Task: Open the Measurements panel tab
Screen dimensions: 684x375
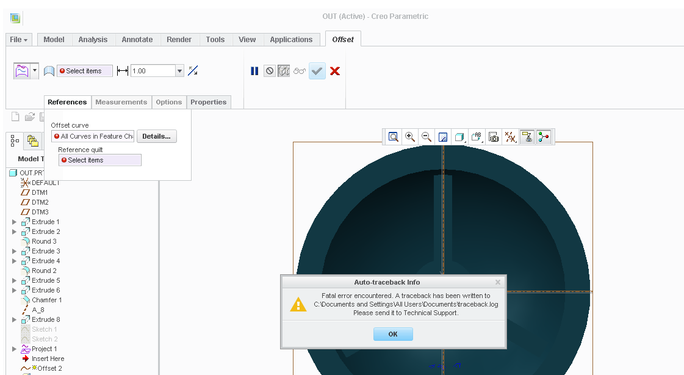Action: 121,102
